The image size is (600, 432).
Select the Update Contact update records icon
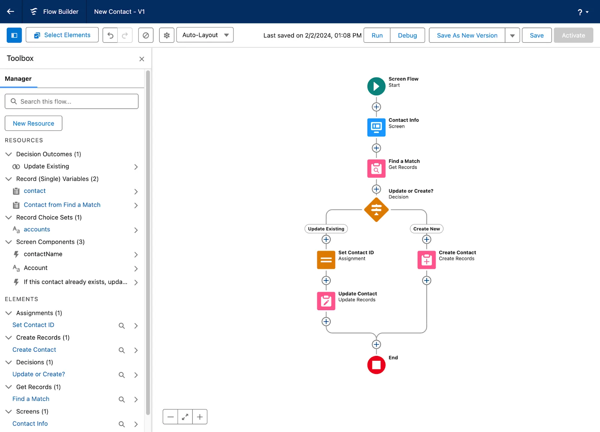click(326, 301)
